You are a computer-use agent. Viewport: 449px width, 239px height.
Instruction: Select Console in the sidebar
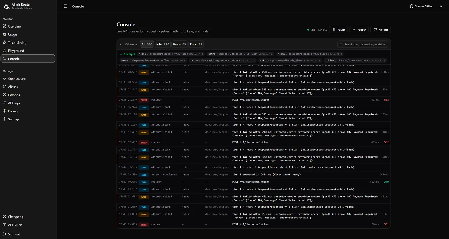[28, 59]
